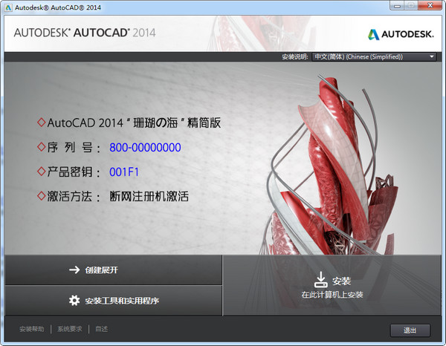Click the 退出 button
Viewport: 446px width, 346px height.
(x=410, y=330)
